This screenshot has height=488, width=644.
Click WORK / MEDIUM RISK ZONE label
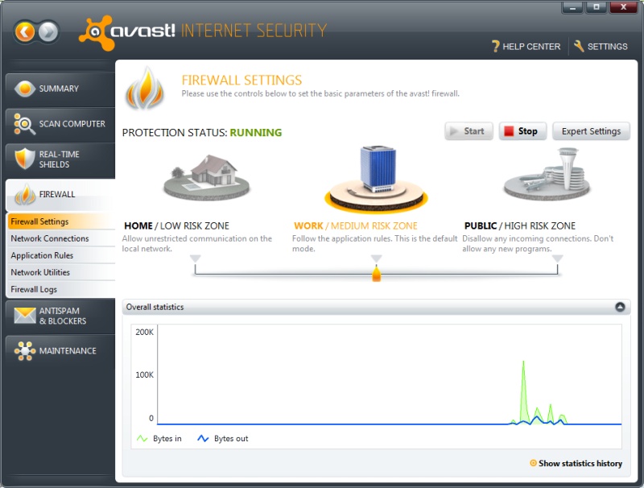(355, 226)
